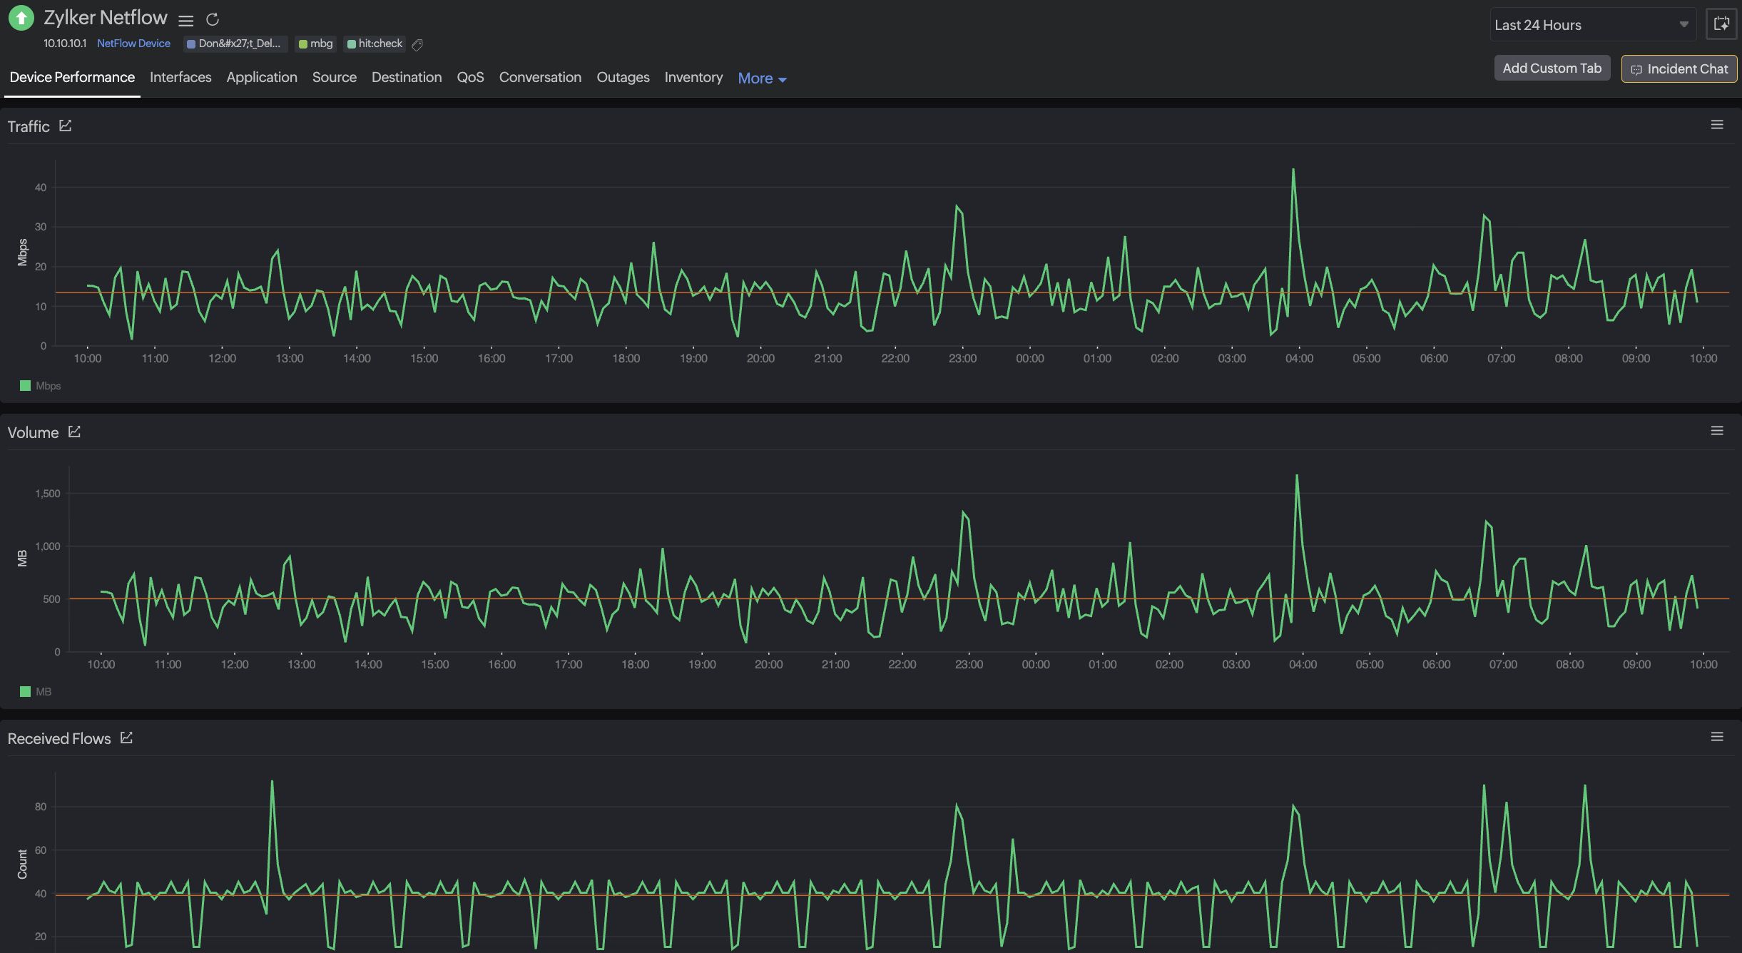The width and height of the screenshot is (1742, 953).
Task: Expand the More tabs dropdown
Action: point(762,78)
